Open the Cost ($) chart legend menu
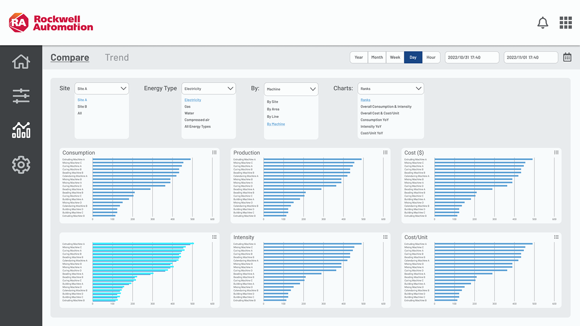The image size is (580, 326). [x=556, y=152]
